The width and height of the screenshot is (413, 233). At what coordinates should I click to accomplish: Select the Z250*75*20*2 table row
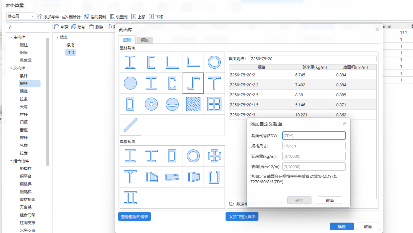click(303, 75)
